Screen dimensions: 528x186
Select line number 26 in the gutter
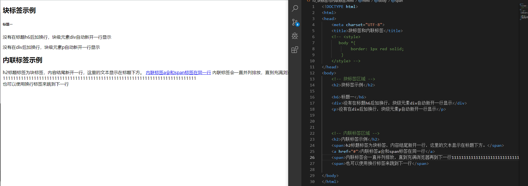(312, 157)
